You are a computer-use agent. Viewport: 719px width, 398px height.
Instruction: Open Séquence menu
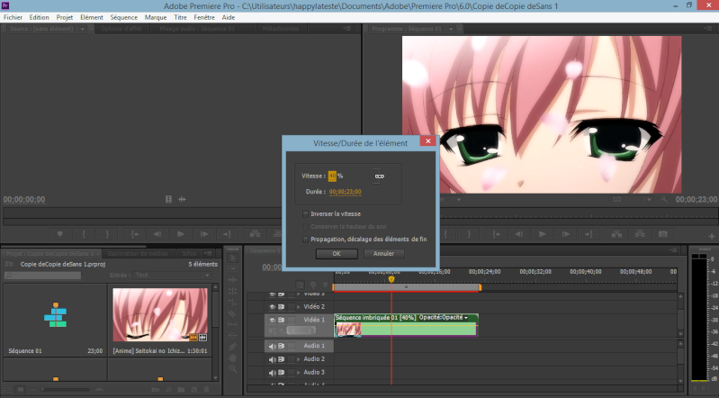click(x=123, y=17)
